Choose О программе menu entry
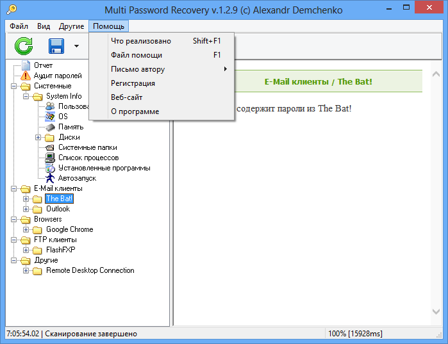Screen dimensions: 448x344 (x=162, y=111)
